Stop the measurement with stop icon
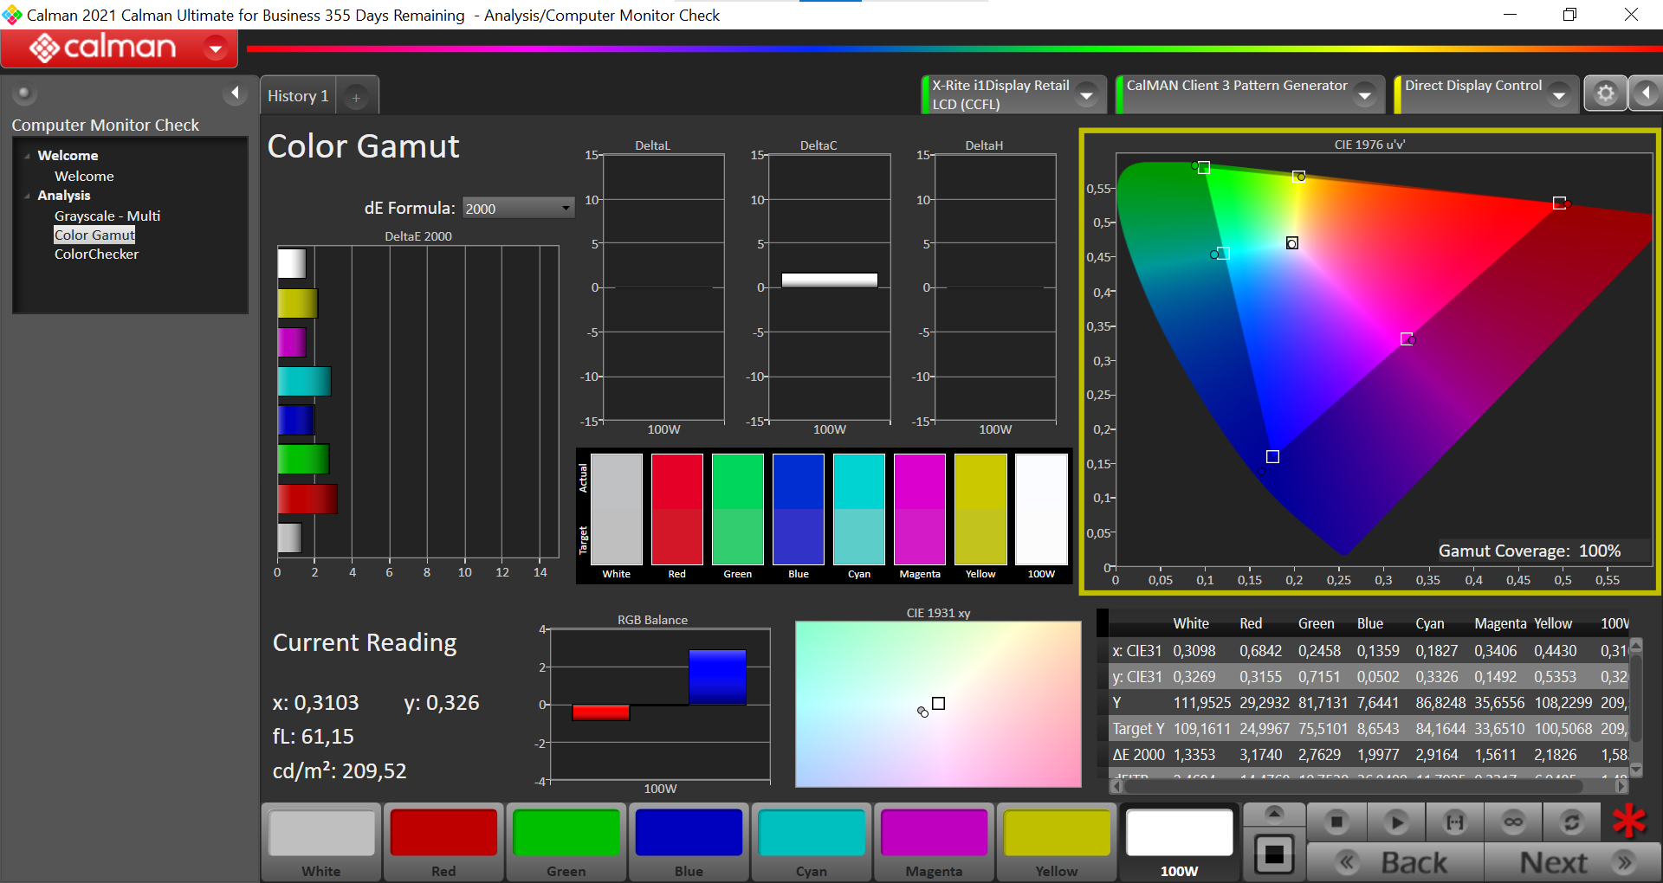Viewport: 1663px width, 883px height. [1336, 822]
